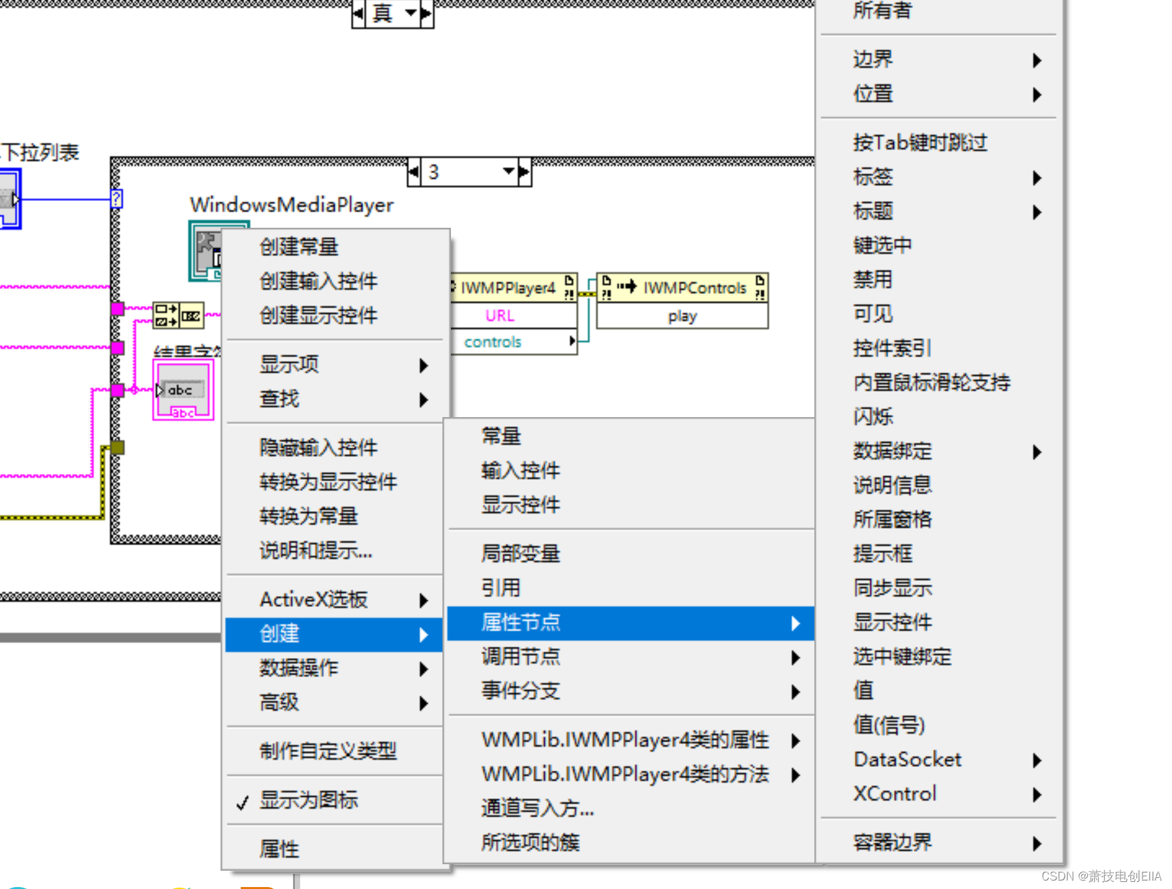Select the IWMPPlayer4 property node header
Viewport: 1172px width, 889px height.
point(508,287)
